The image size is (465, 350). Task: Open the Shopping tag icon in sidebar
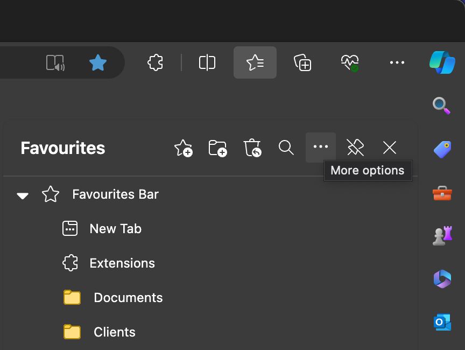click(x=442, y=150)
